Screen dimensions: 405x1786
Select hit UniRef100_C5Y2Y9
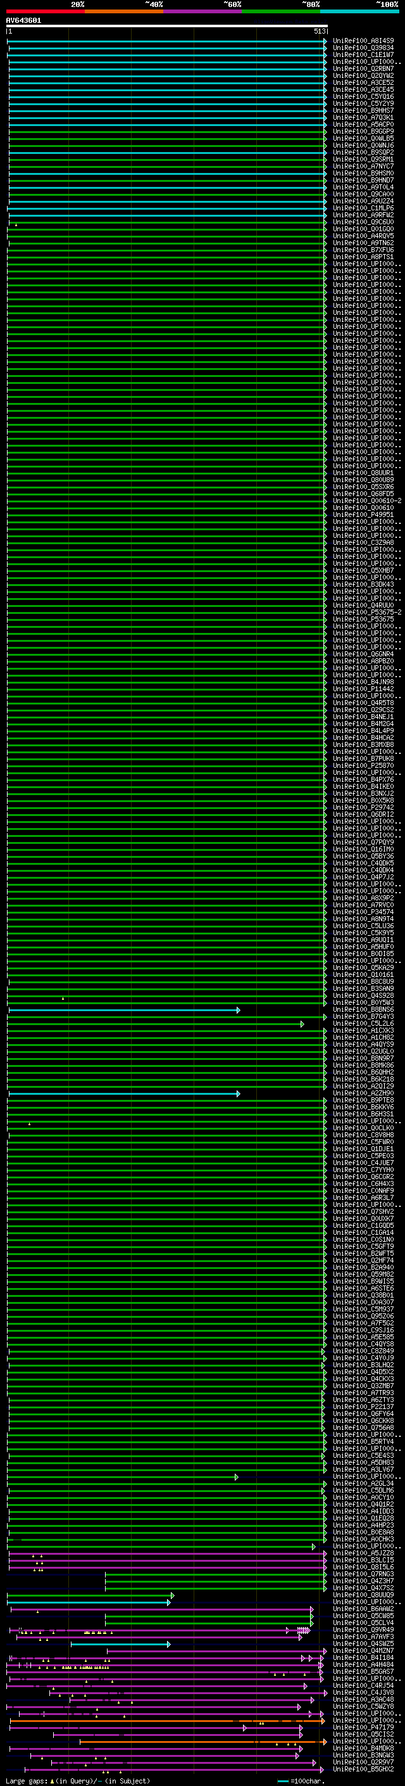click(x=363, y=103)
